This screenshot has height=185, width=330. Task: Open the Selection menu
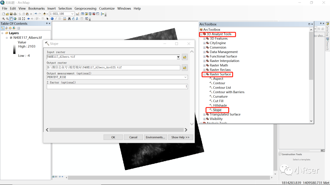65,9
